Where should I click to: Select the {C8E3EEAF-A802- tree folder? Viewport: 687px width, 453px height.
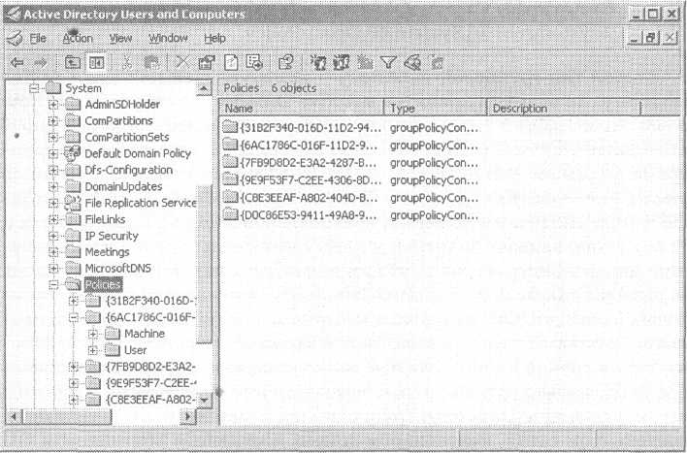pos(150,400)
